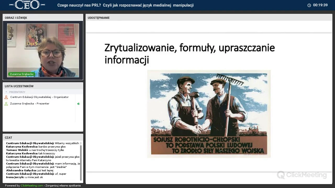Click the clock icon beside timer
The height and width of the screenshot is (188, 335).
(x=309, y=5)
